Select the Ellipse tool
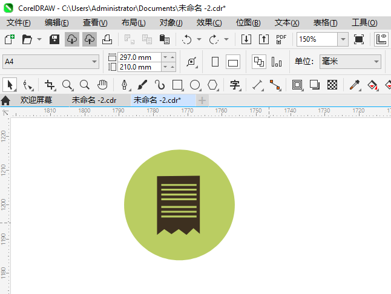The height and width of the screenshot is (294, 391). 195,85
